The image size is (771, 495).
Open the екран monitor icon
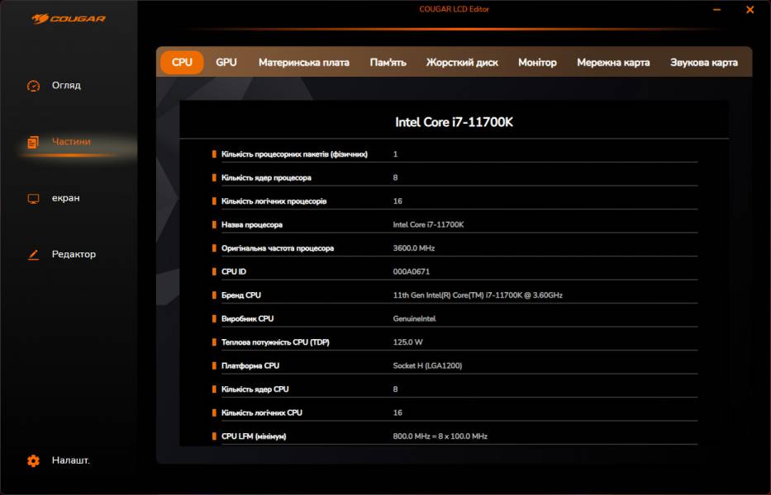coord(33,199)
